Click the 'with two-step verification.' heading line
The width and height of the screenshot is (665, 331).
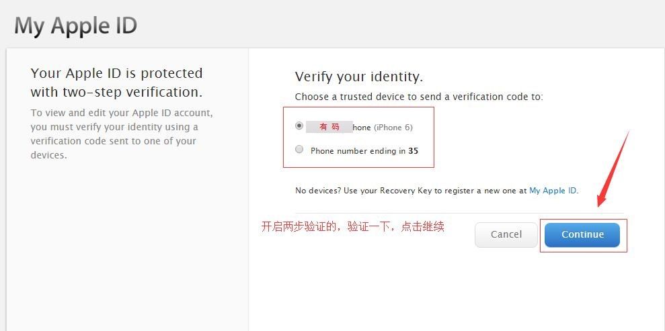click(x=116, y=92)
